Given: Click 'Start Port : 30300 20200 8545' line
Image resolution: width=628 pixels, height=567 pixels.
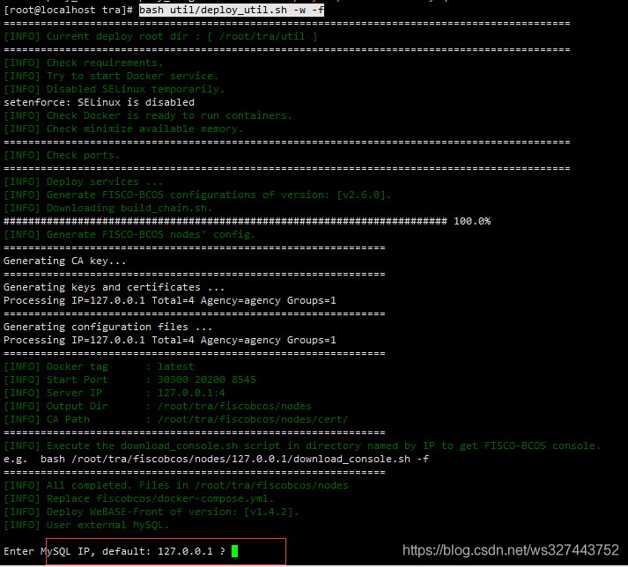Looking at the screenshot, I should (129, 380).
